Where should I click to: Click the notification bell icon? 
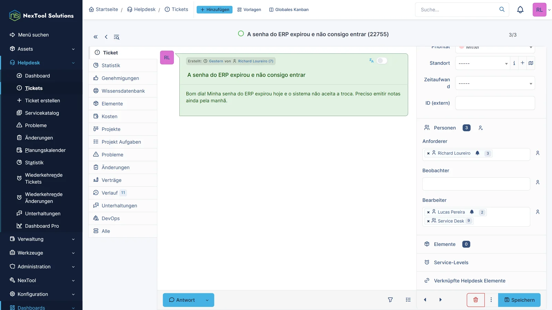click(520, 10)
